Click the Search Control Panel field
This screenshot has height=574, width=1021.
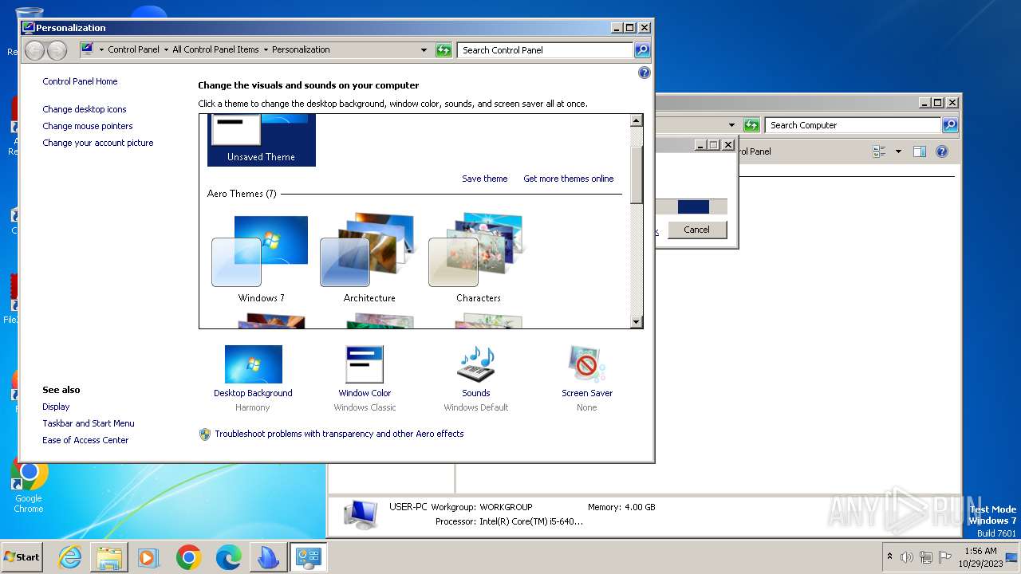[546, 50]
